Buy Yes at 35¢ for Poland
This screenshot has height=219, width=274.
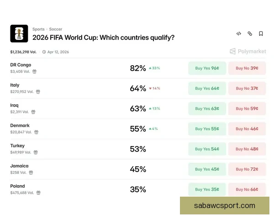pyautogui.click(x=207, y=189)
